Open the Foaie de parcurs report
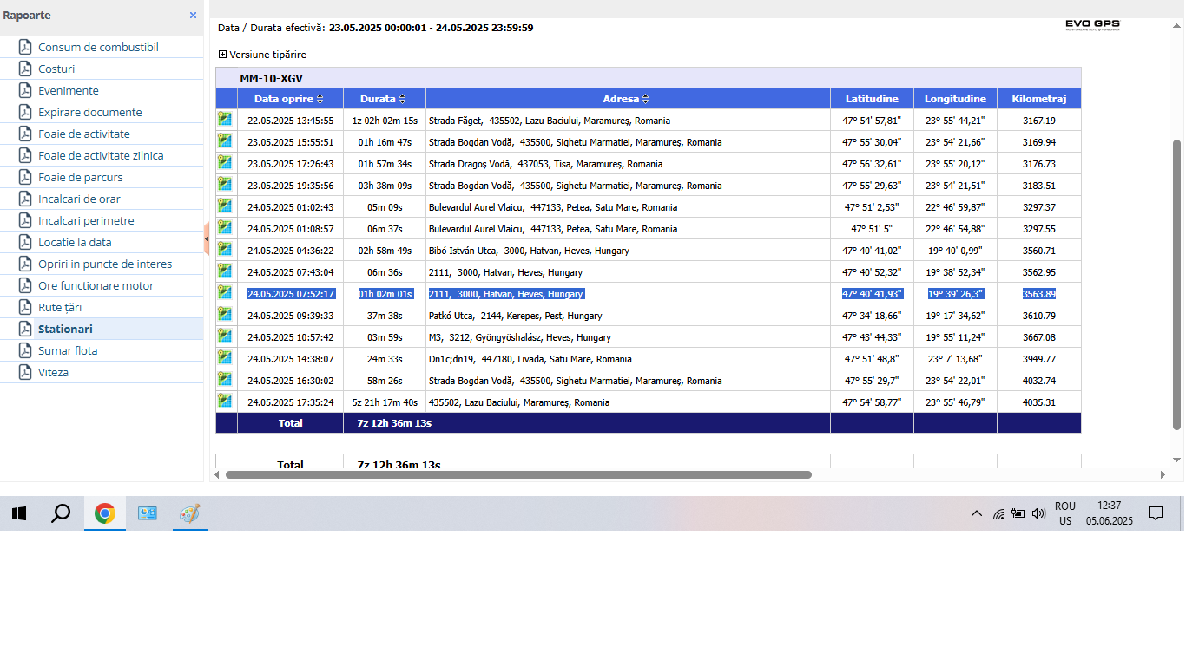The height and width of the screenshot is (666, 1186). point(80,177)
